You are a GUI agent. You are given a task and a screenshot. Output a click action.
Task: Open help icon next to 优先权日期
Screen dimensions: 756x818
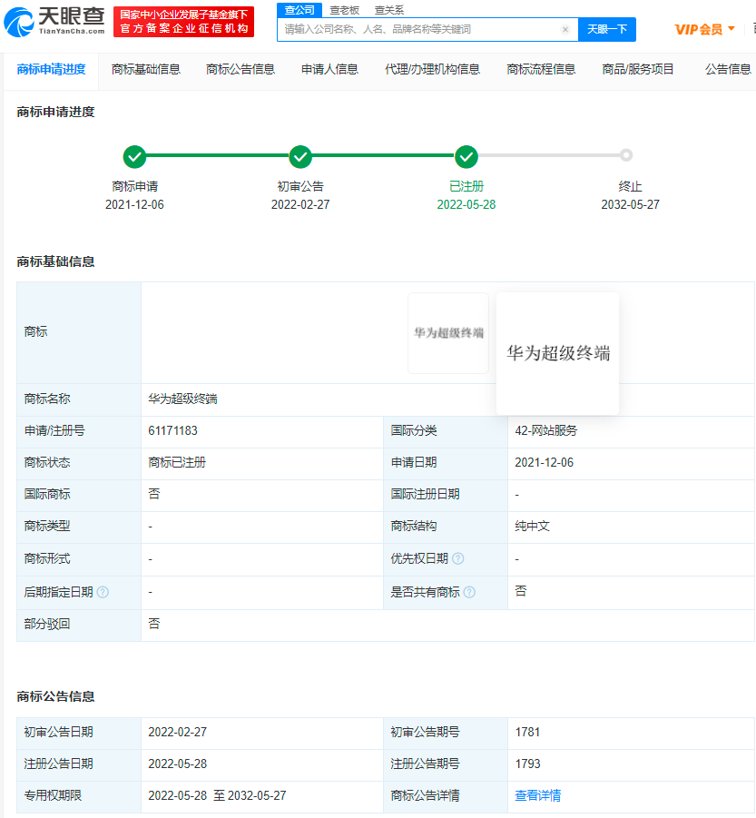tap(457, 558)
